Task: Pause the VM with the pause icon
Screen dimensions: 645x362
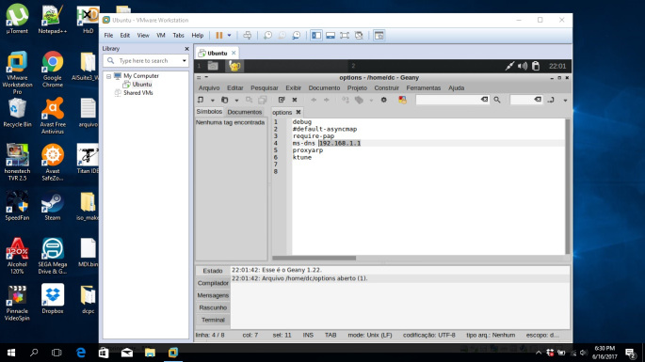Action: 219,36
